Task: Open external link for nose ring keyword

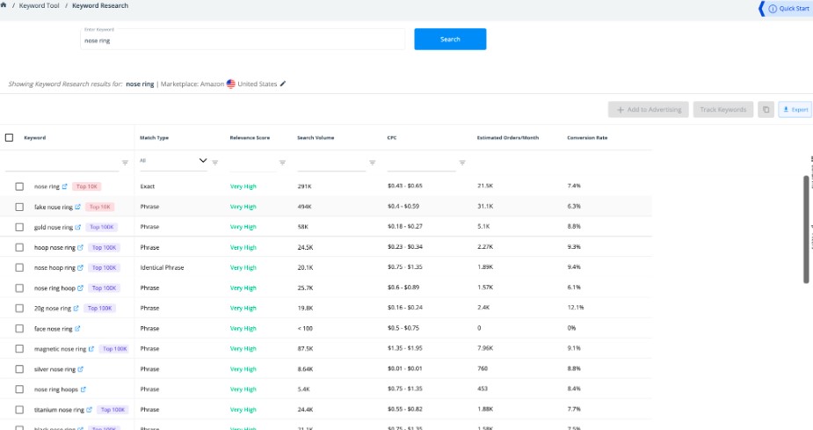Action: (65, 186)
